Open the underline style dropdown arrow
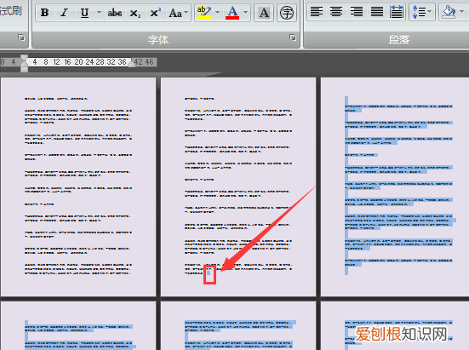The height and width of the screenshot is (350, 469). pos(99,13)
